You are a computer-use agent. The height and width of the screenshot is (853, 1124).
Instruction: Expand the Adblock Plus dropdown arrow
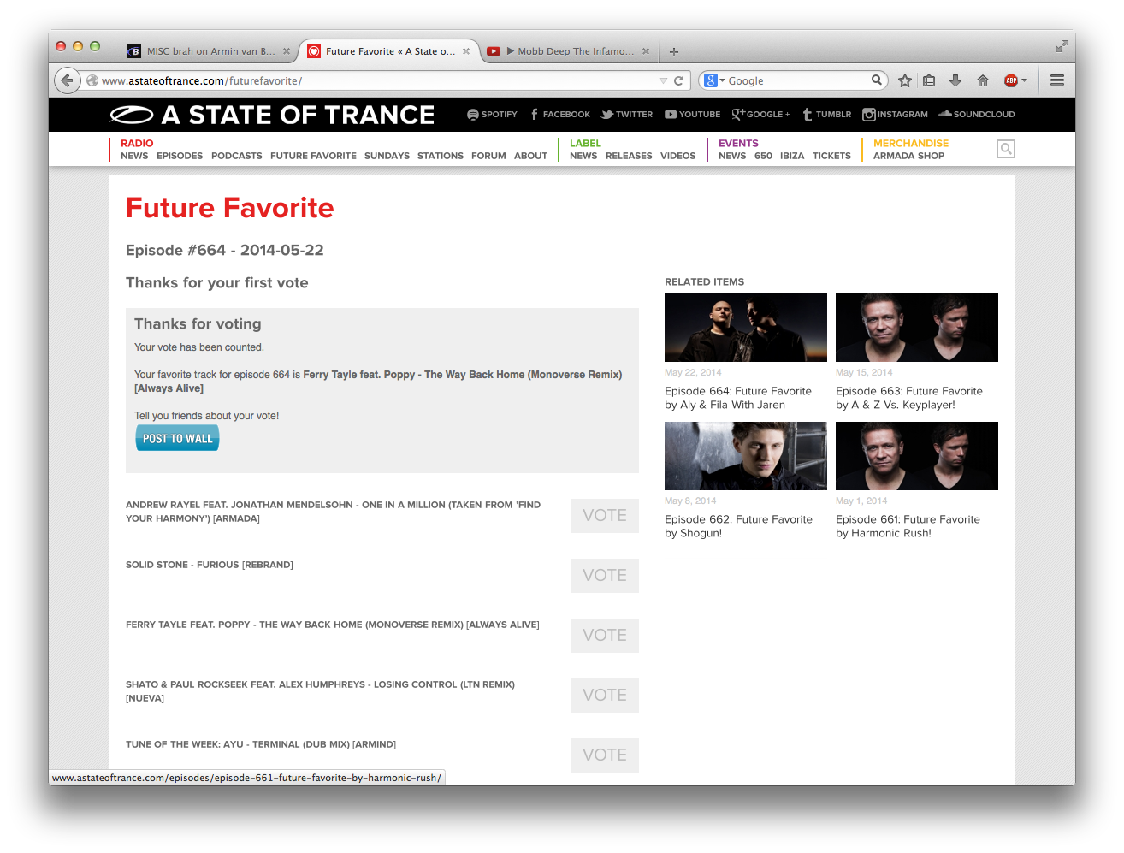(1024, 80)
